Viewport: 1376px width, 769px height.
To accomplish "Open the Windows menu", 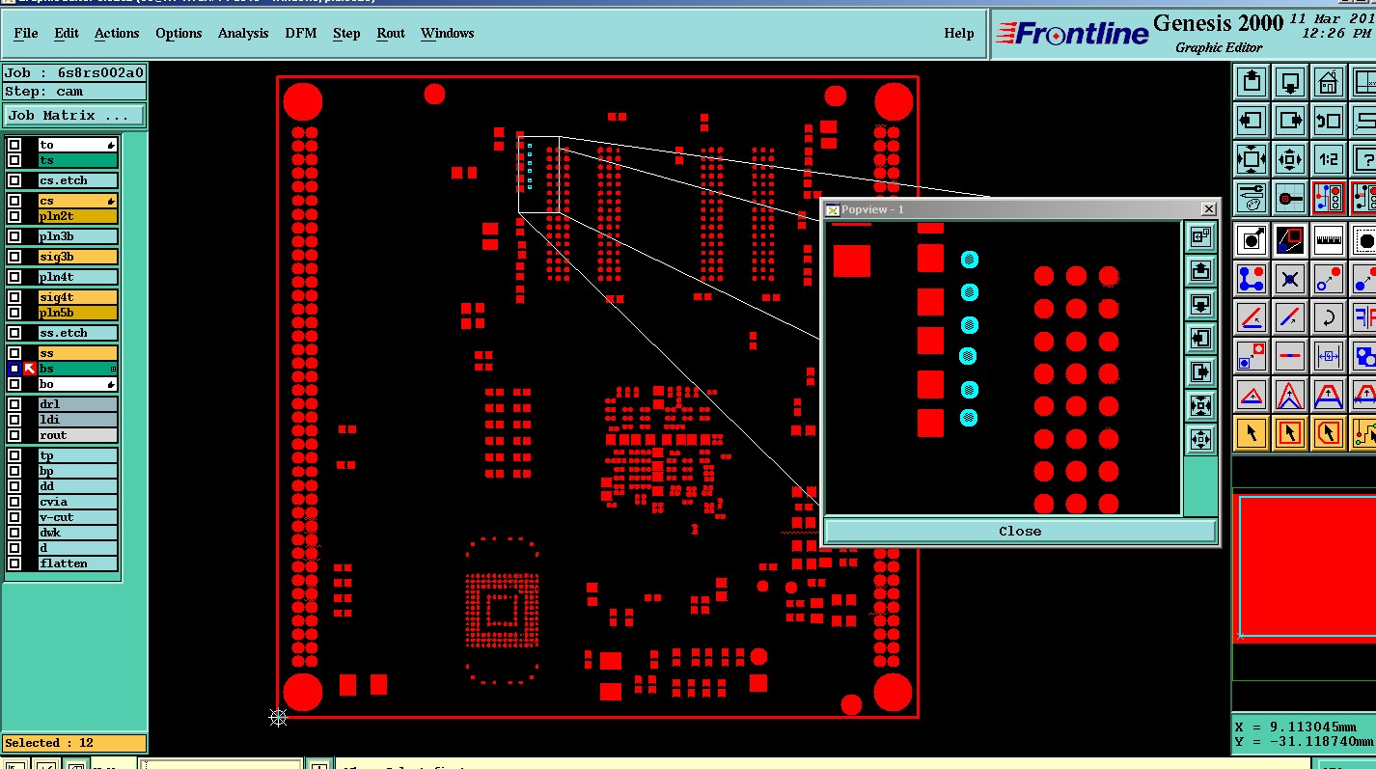I will point(448,33).
